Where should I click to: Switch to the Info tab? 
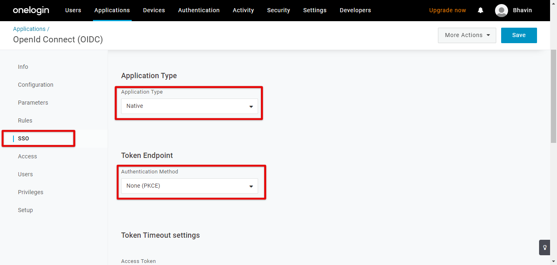pos(23,67)
